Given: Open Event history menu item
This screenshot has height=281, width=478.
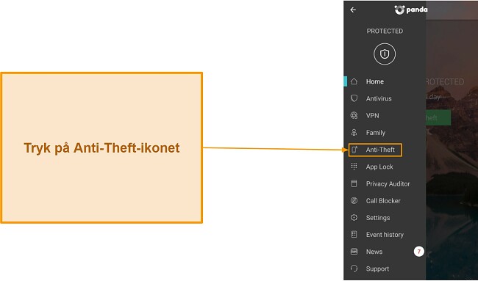Looking at the screenshot, I should pos(385,235).
